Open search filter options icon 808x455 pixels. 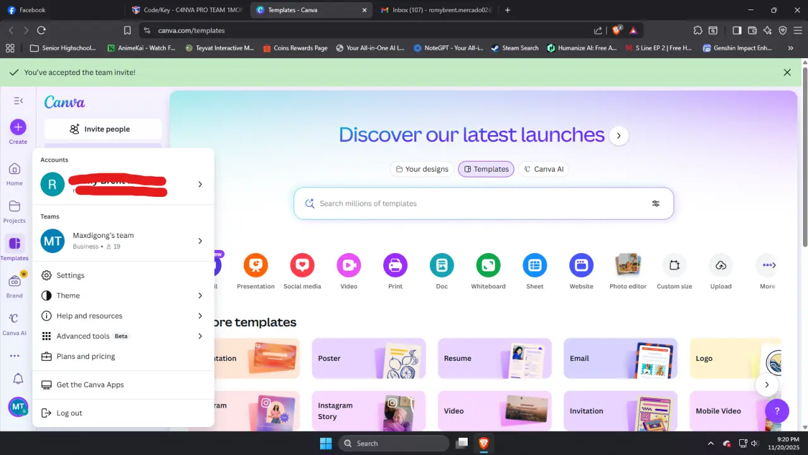tap(655, 203)
